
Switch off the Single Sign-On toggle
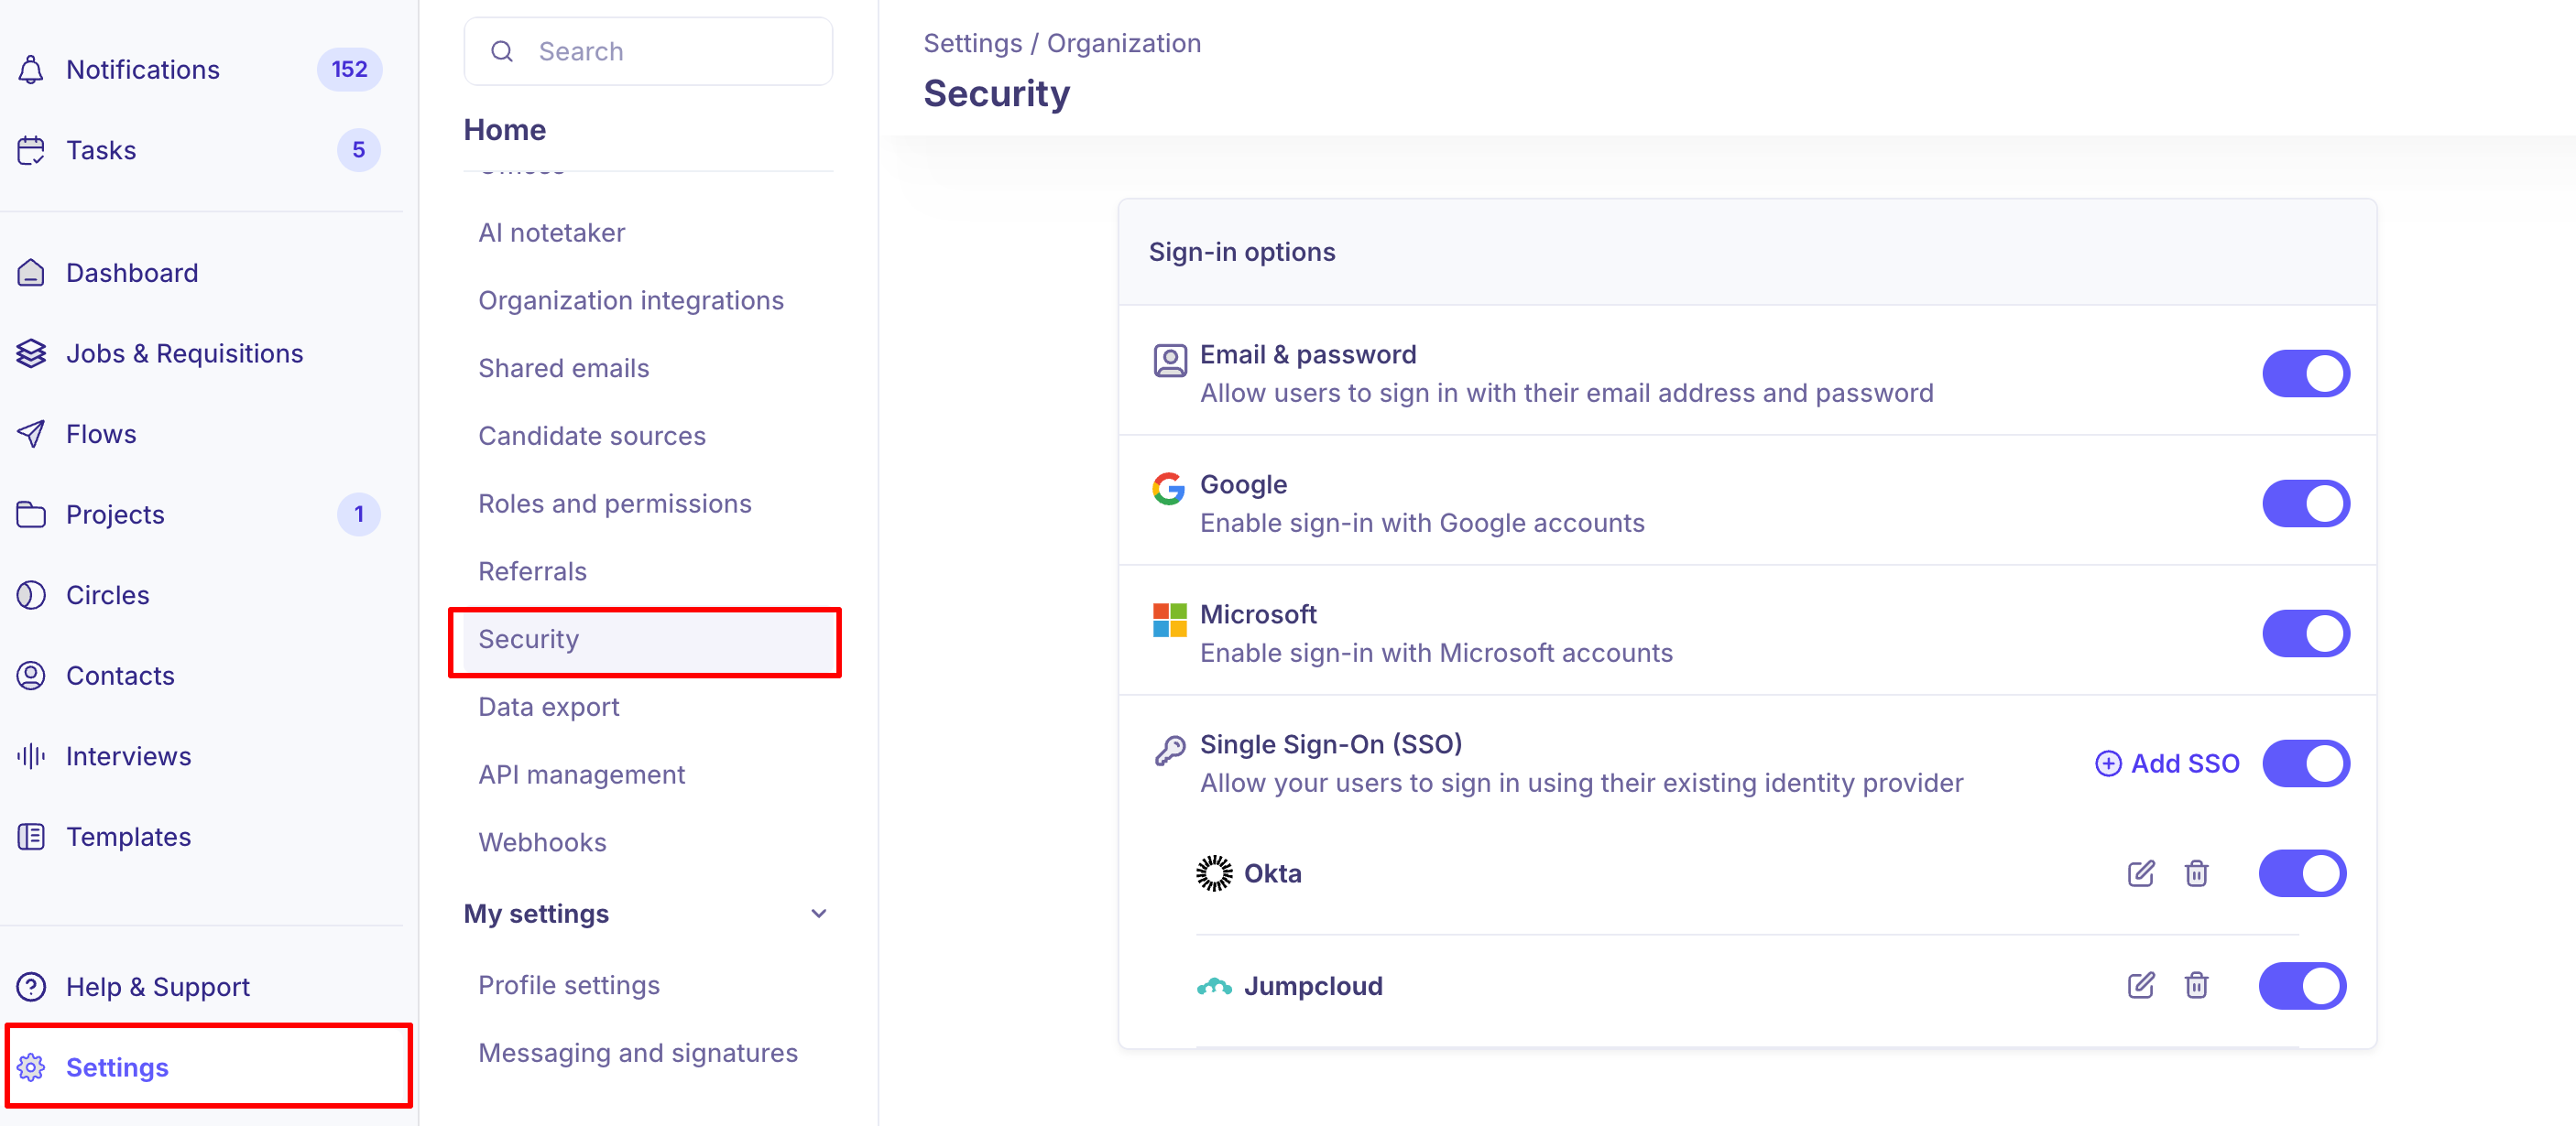coord(2305,763)
